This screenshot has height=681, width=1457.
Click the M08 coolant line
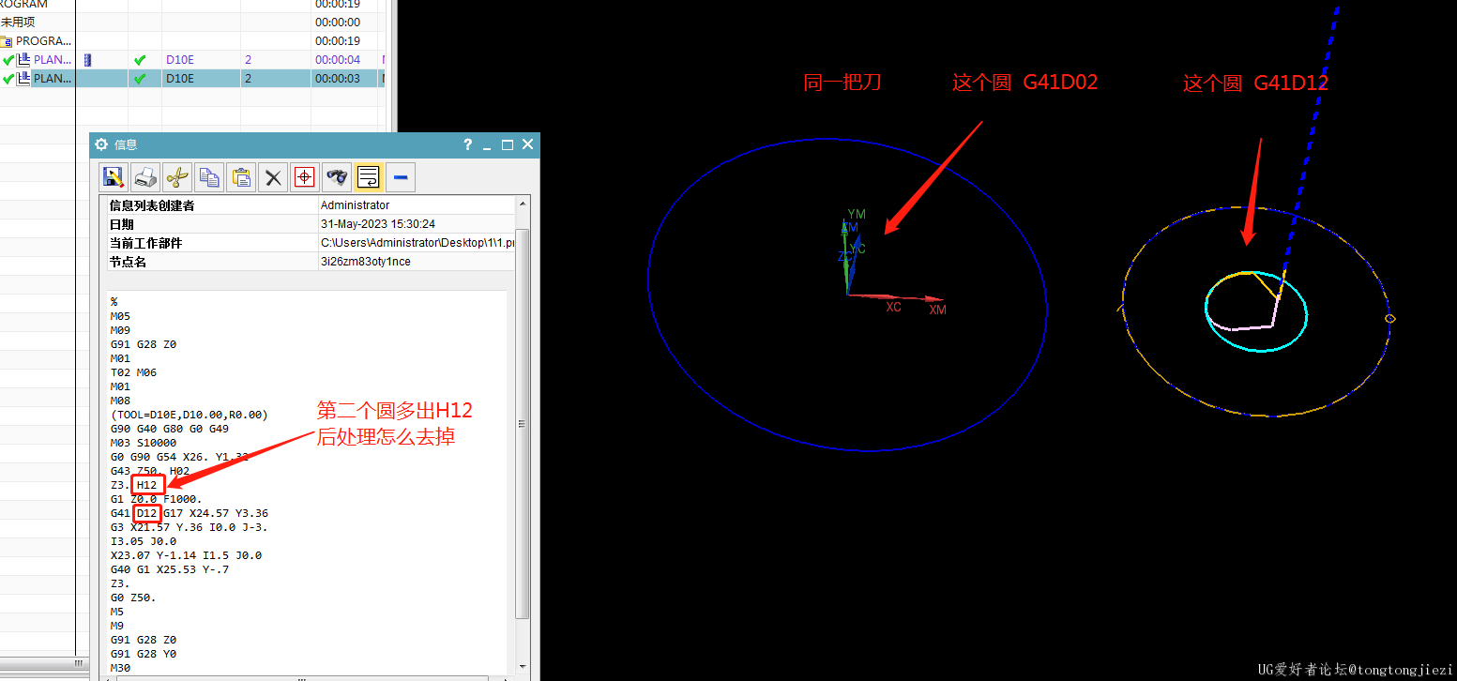[120, 401]
